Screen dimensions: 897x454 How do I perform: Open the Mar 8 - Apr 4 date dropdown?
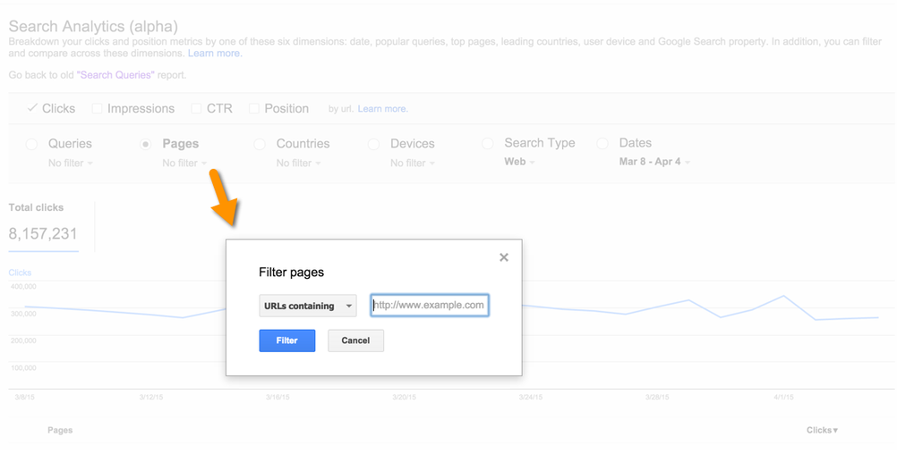(x=654, y=162)
